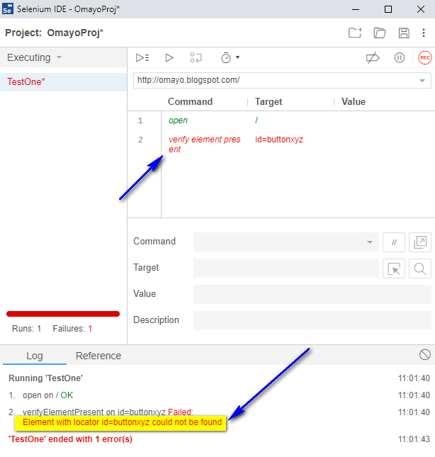Run the current test
The image size is (435, 457).
(x=169, y=57)
